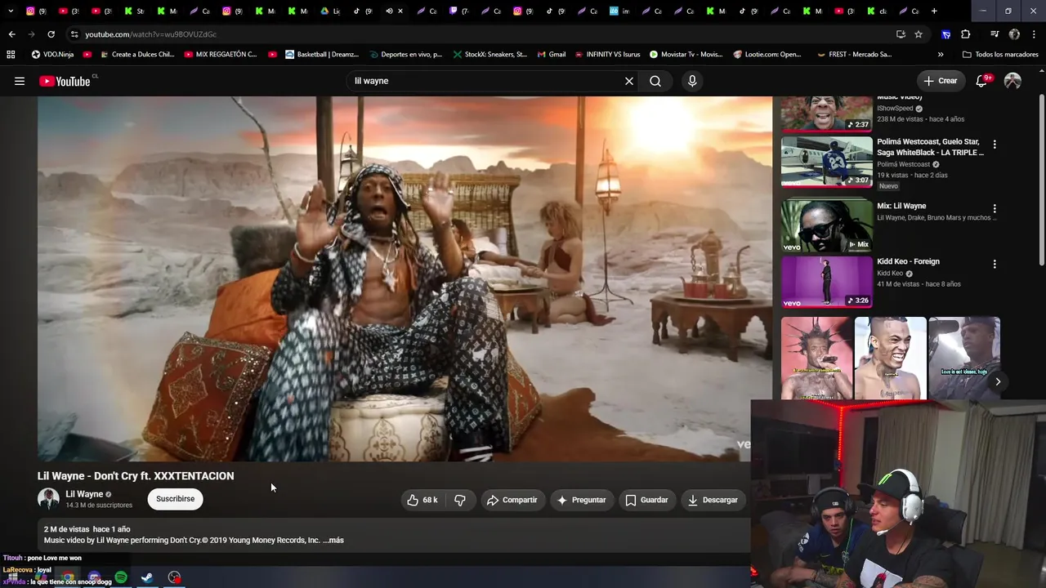Click the search magnifier button

click(x=655, y=81)
